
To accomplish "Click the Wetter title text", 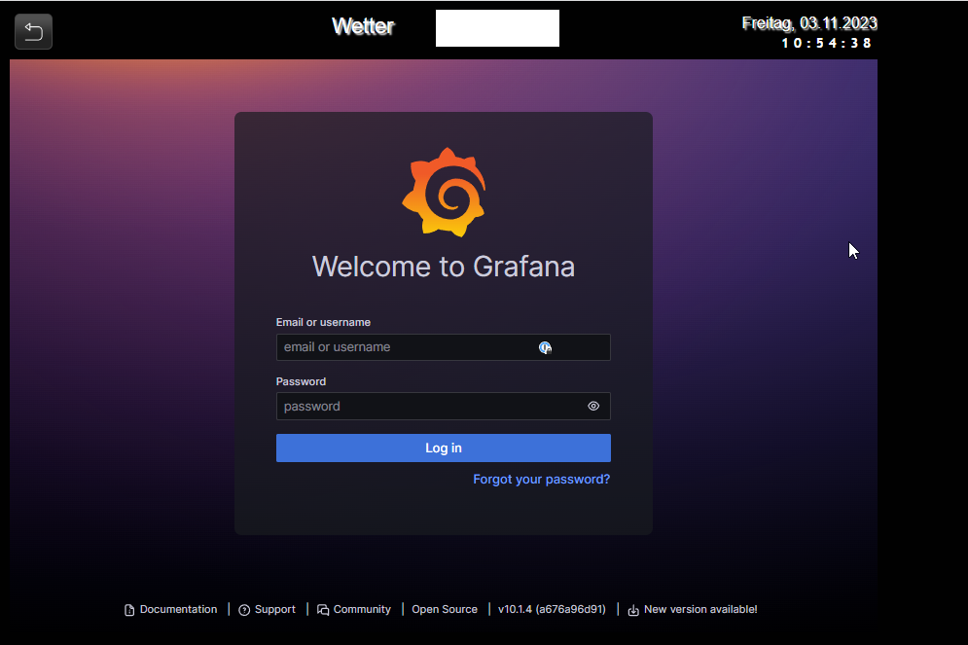I will pyautogui.click(x=363, y=26).
